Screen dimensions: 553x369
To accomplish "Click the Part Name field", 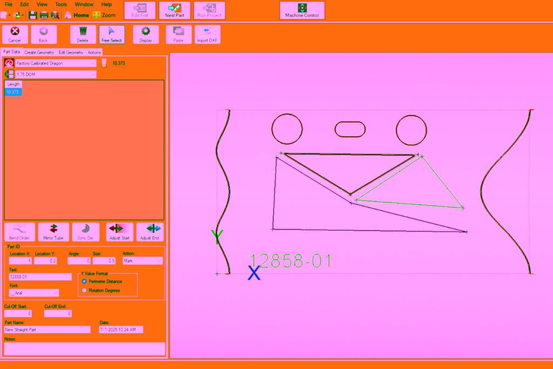I will click(48, 330).
